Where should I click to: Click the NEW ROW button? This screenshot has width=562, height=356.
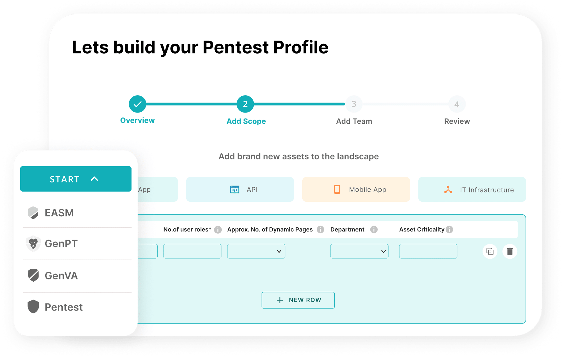tap(298, 300)
